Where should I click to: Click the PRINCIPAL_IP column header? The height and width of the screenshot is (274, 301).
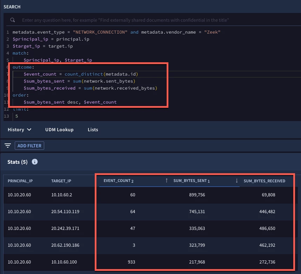point(20,181)
